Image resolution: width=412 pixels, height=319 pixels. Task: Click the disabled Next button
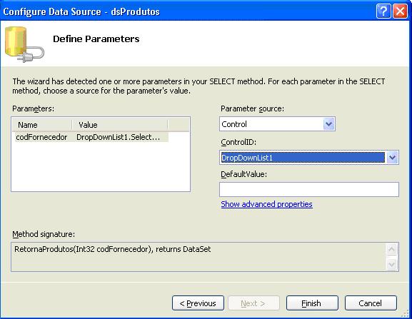(253, 303)
